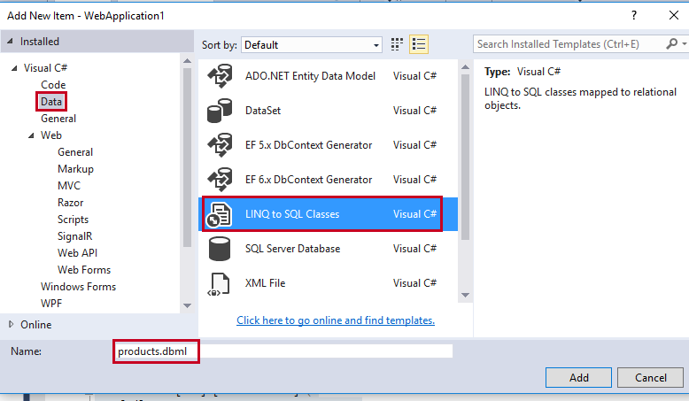Select 'EF 5.x DbContext Generator' label
Screen dimensions: 689x401
(308, 145)
